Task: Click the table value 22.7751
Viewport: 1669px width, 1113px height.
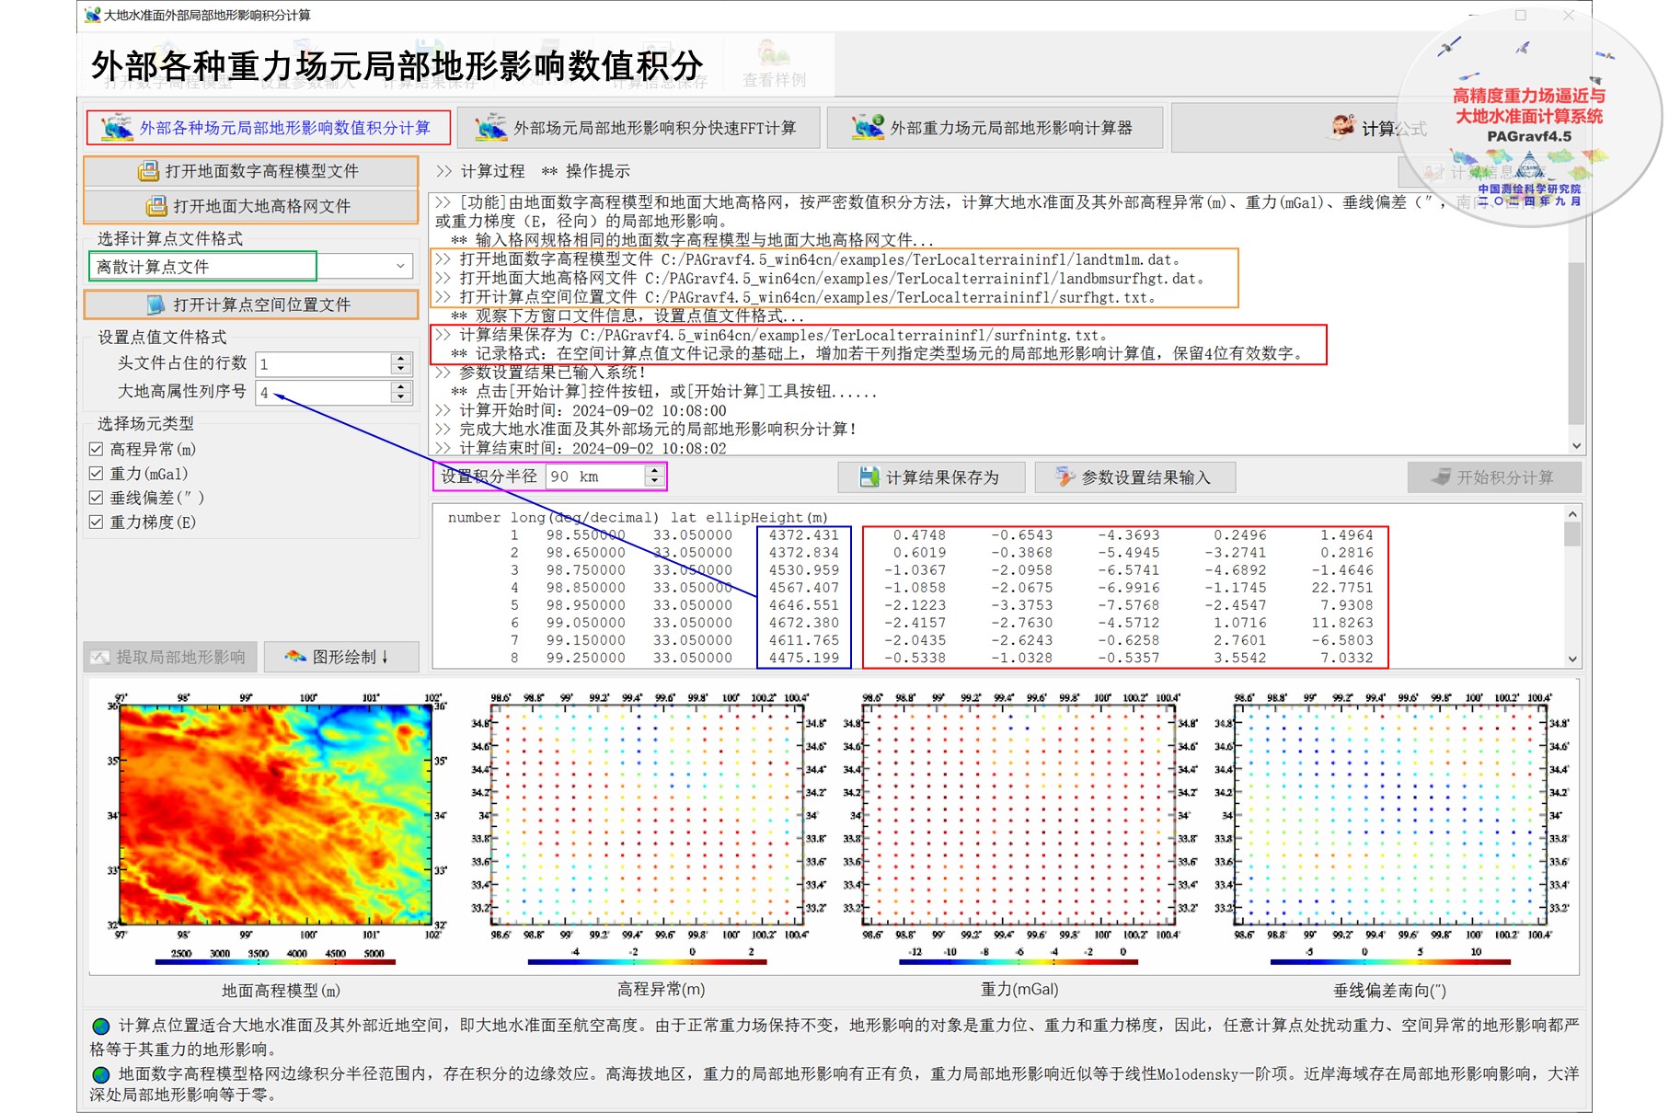Action: tap(1341, 588)
